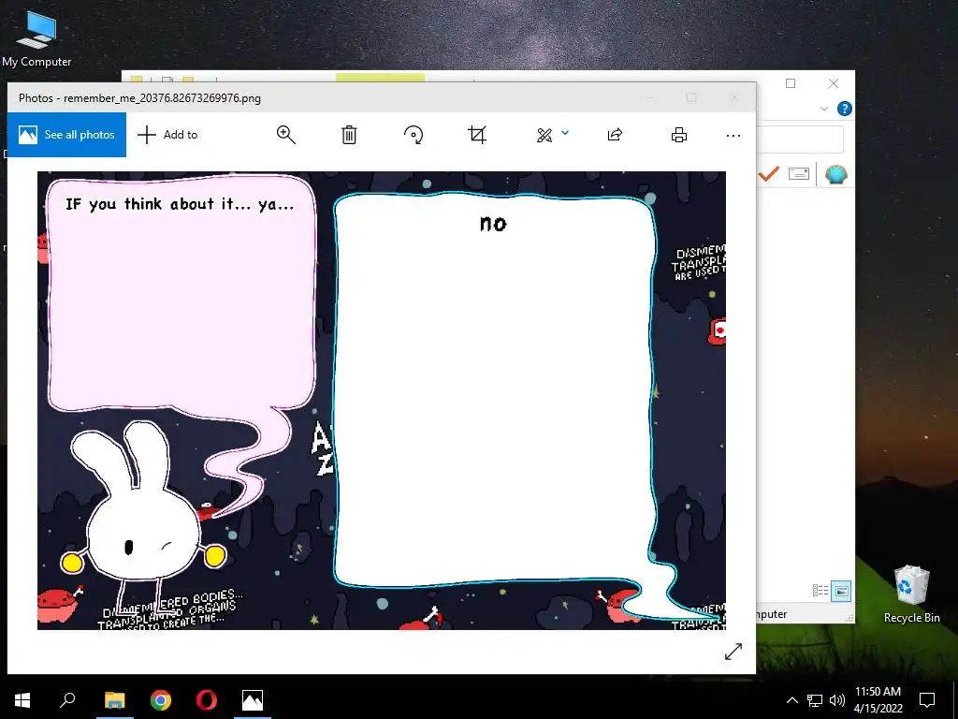Click the Edit & Create icon
The image size is (958, 719).
(x=544, y=135)
